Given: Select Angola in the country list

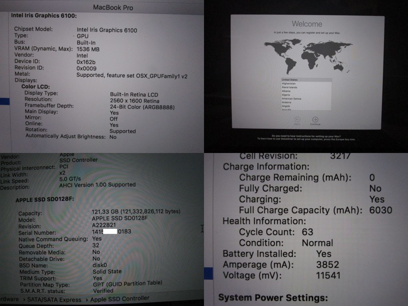Looking at the screenshot, I should point(306,106).
